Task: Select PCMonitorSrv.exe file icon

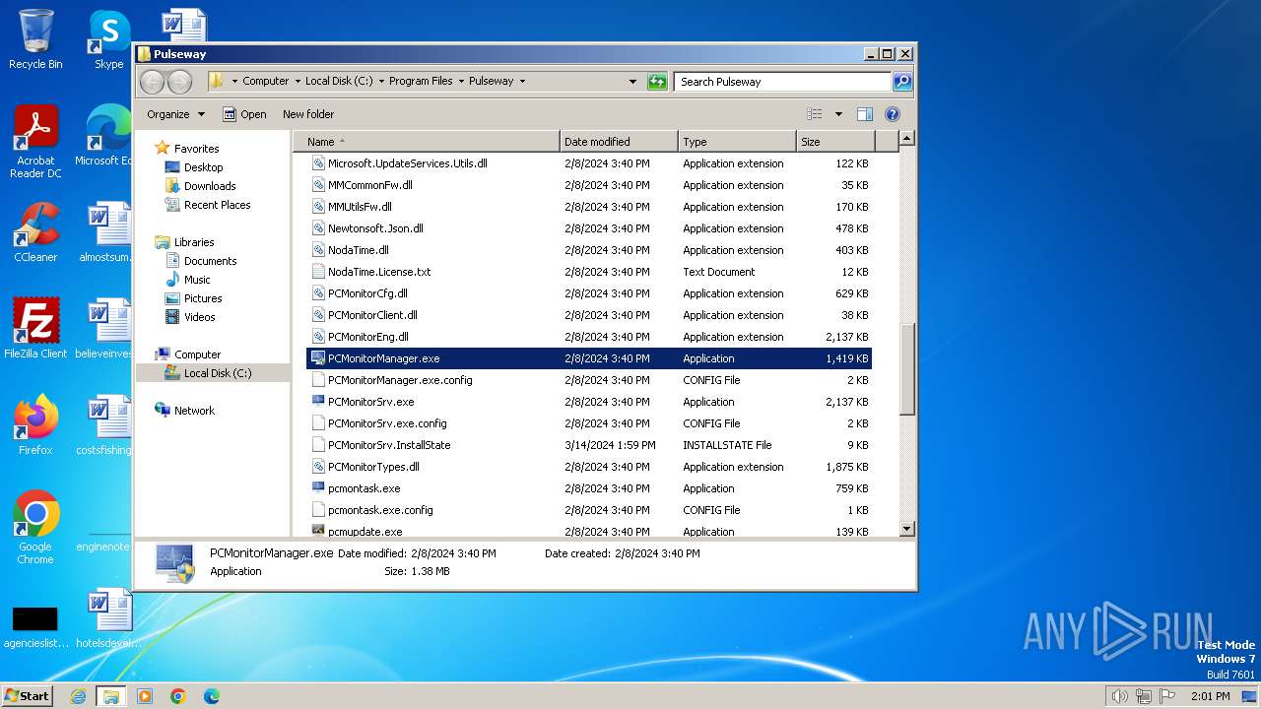Action: coord(318,402)
